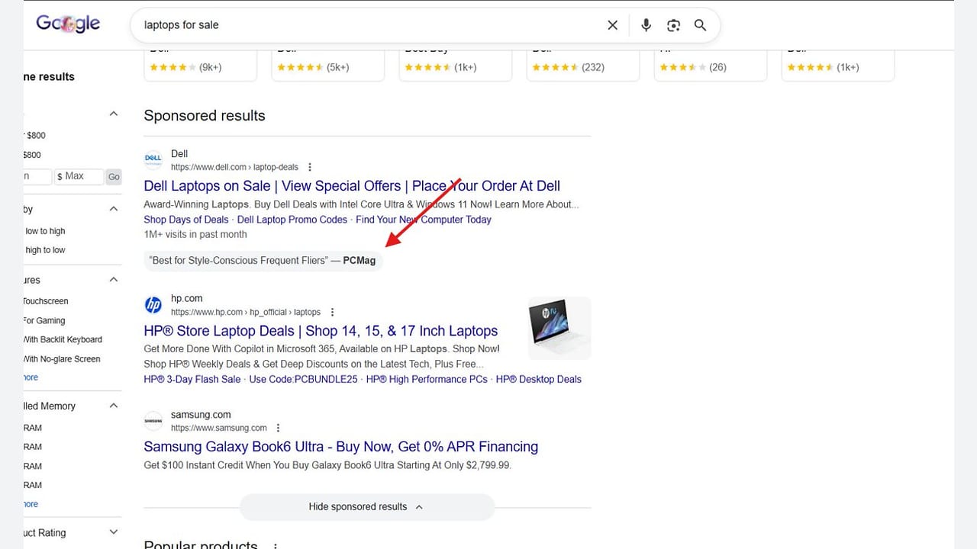Select the Touchscreen feature filter
Image resolution: width=977 pixels, height=549 pixels.
coord(46,301)
